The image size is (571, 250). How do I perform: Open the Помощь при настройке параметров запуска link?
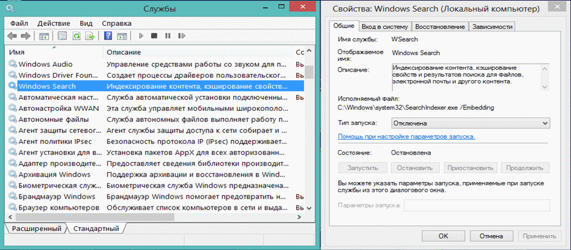click(x=406, y=137)
